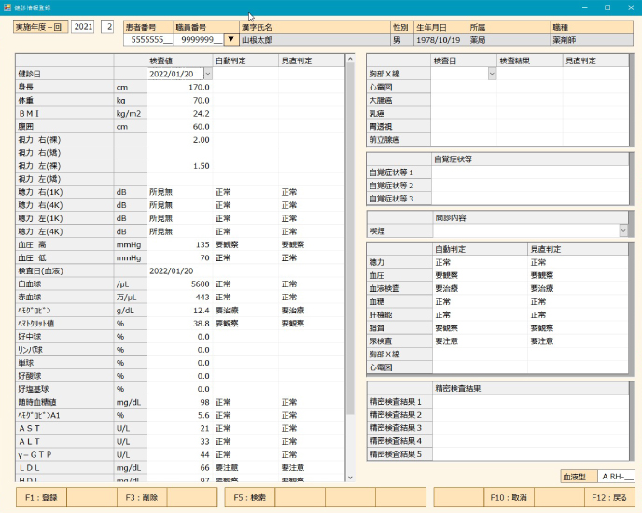Click ALT value 33
This screenshot has height=513, width=642.
click(x=180, y=441)
